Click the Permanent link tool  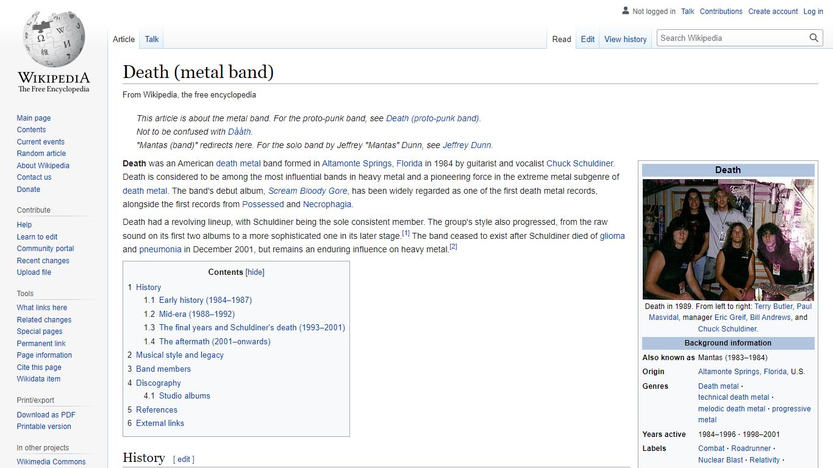tap(41, 344)
